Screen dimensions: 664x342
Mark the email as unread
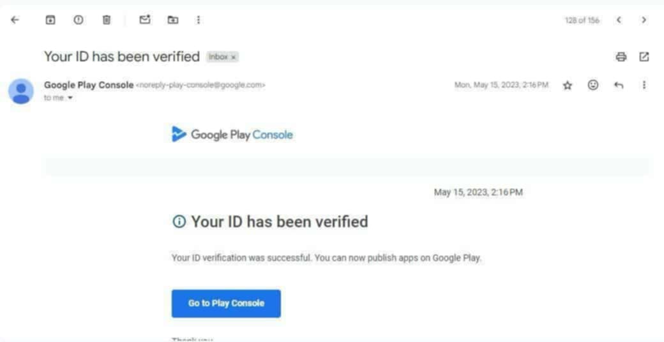click(x=145, y=20)
